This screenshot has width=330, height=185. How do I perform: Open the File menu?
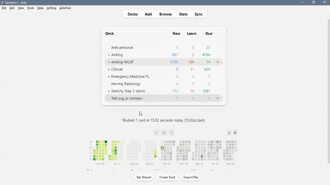point(4,8)
